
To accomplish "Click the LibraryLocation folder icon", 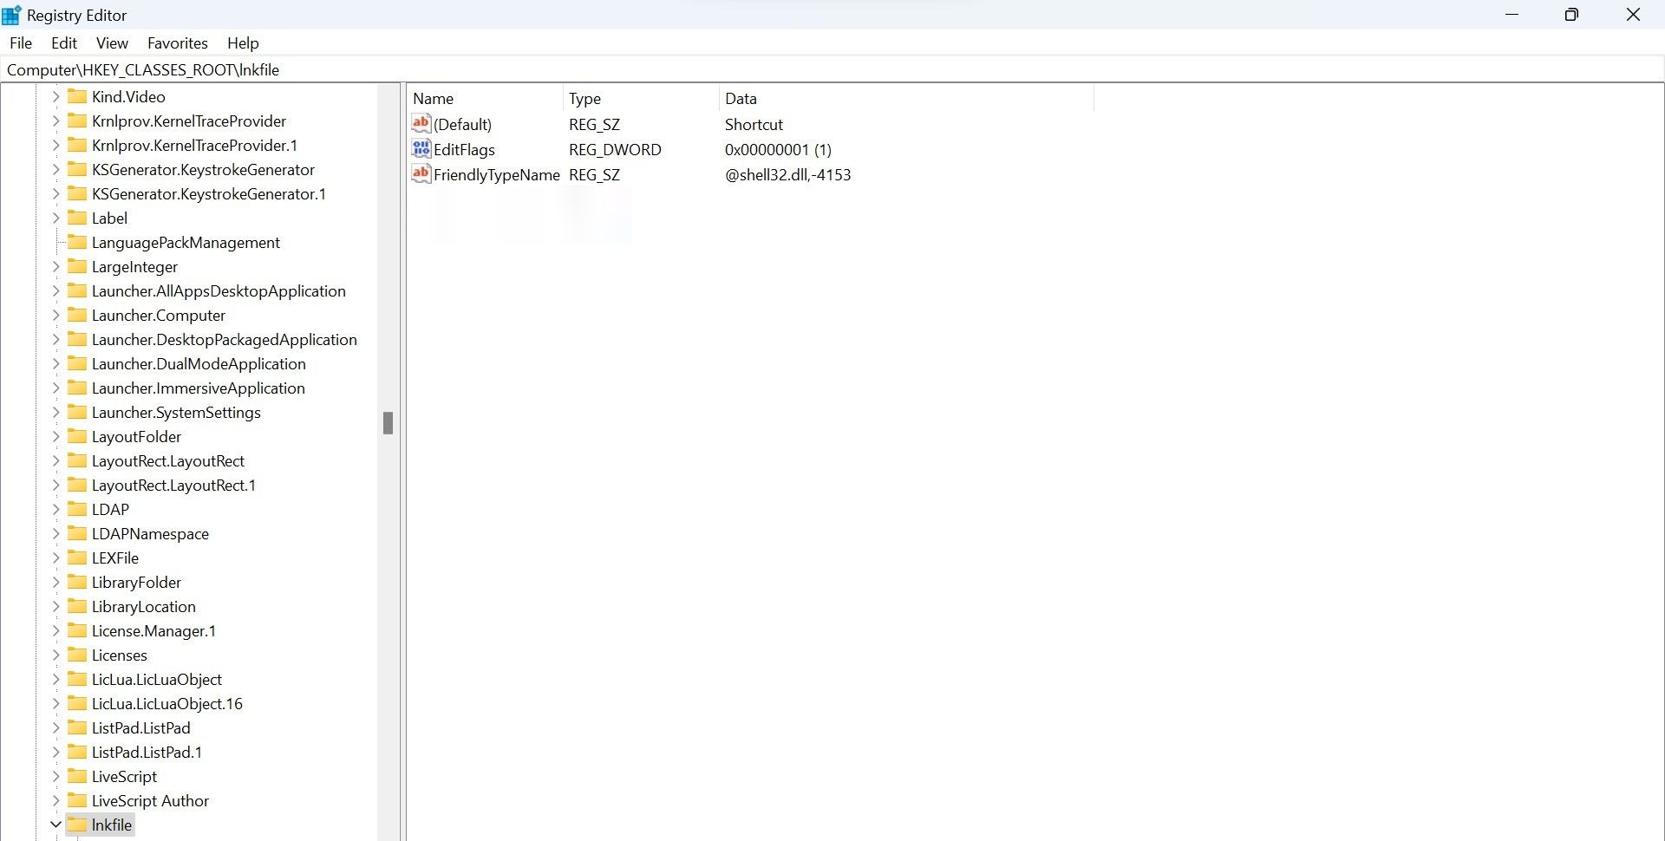I will pyautogui.click(x=77, y=606).
